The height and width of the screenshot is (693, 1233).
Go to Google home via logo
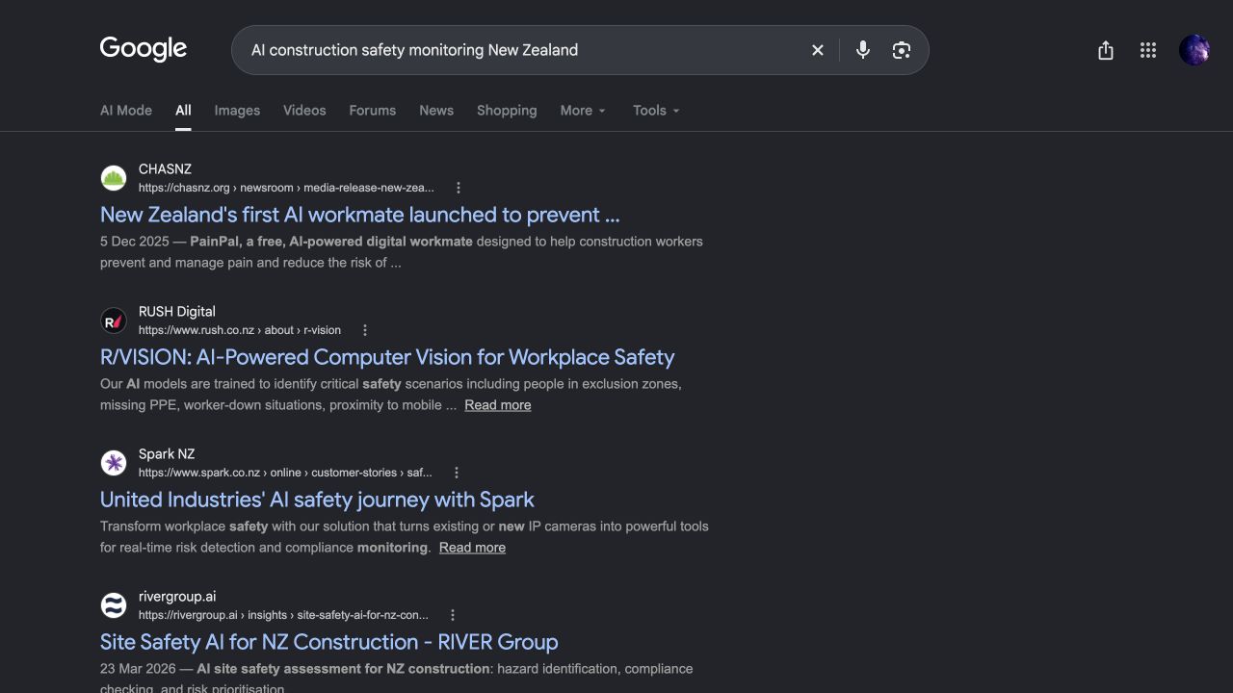click(x=144, y=49)
